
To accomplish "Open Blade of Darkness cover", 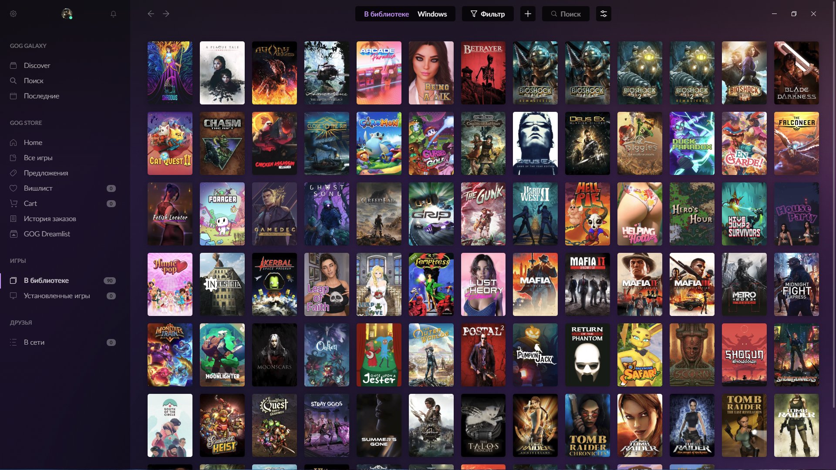I will pos(796,73).
